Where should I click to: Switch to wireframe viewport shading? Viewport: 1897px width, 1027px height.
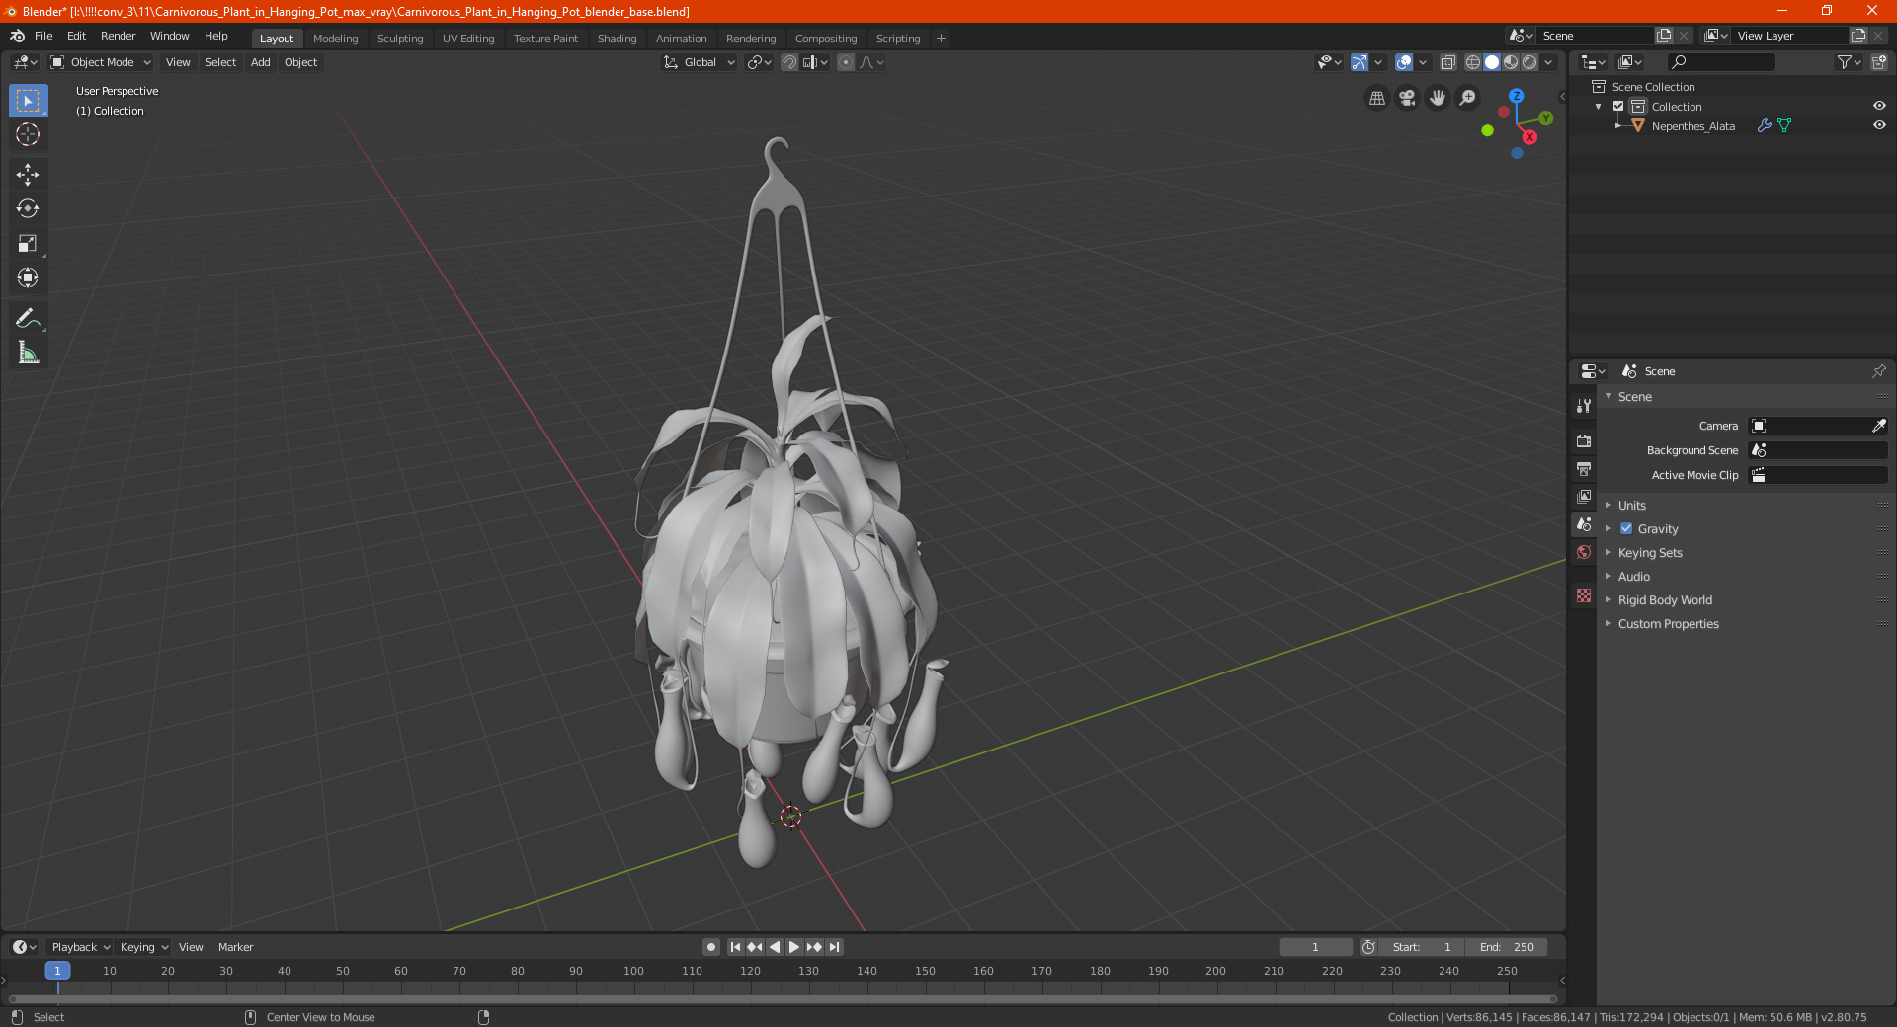1473,62
